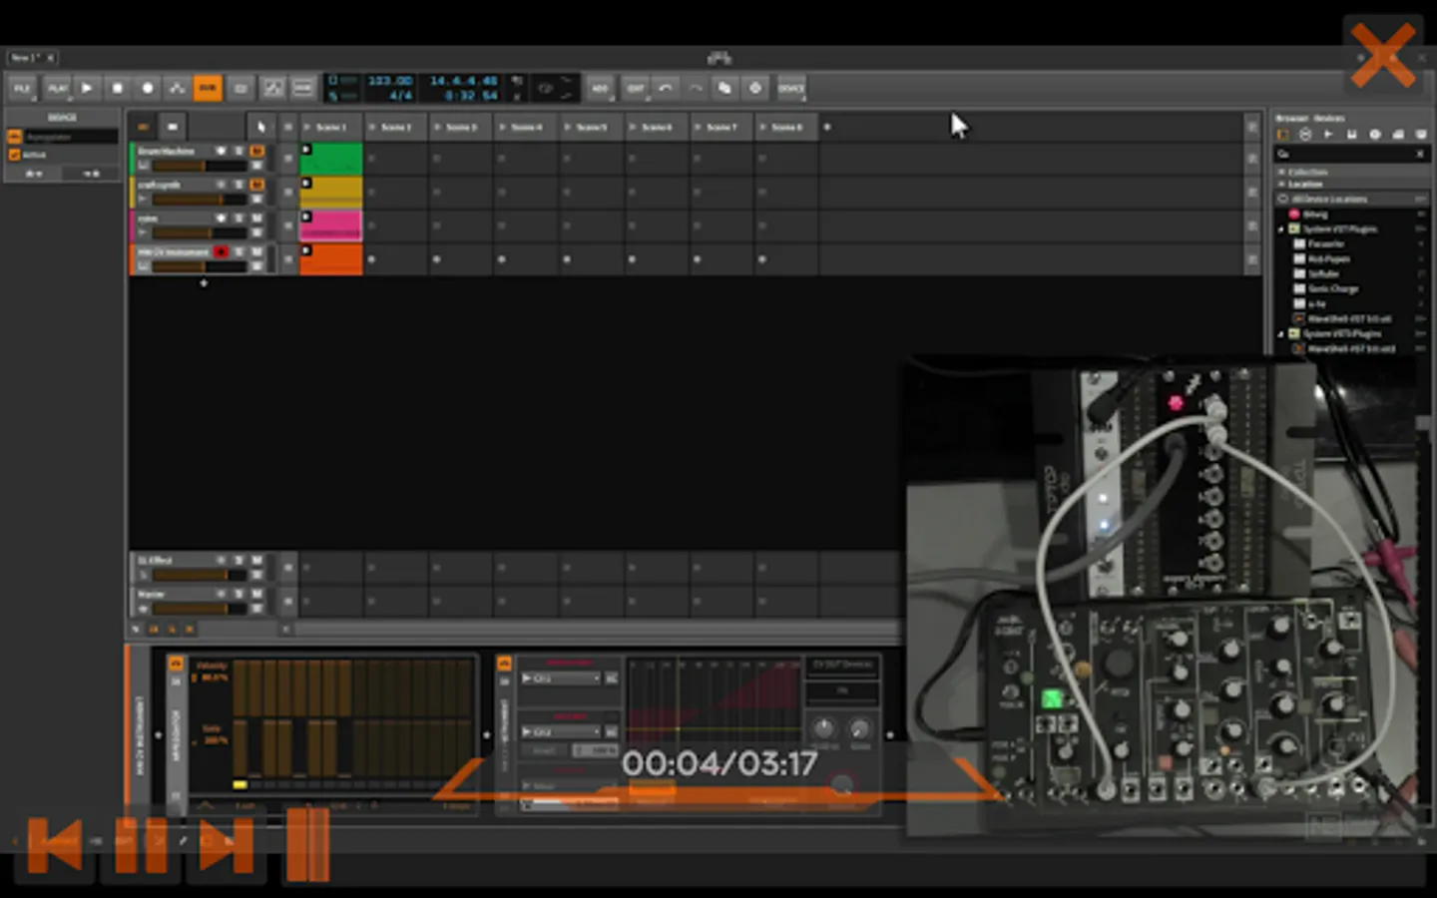Screen dimensions: 1437x898
Task: Click the global Record circle button
Action: (x=147, y=88)
